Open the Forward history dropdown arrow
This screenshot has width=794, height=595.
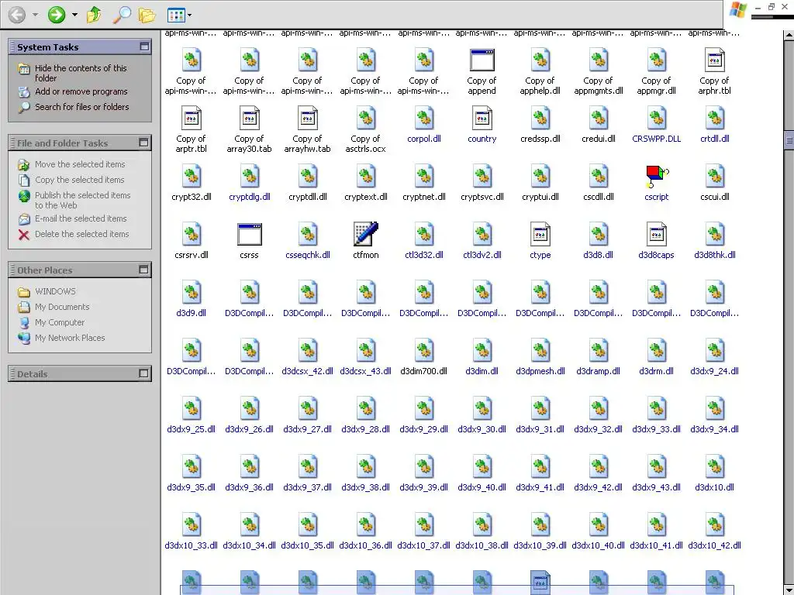[x=74, y=15]
